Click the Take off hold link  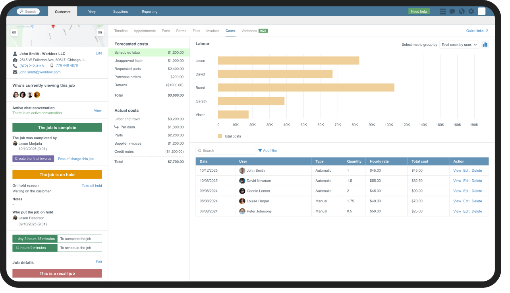click(92, 185)
